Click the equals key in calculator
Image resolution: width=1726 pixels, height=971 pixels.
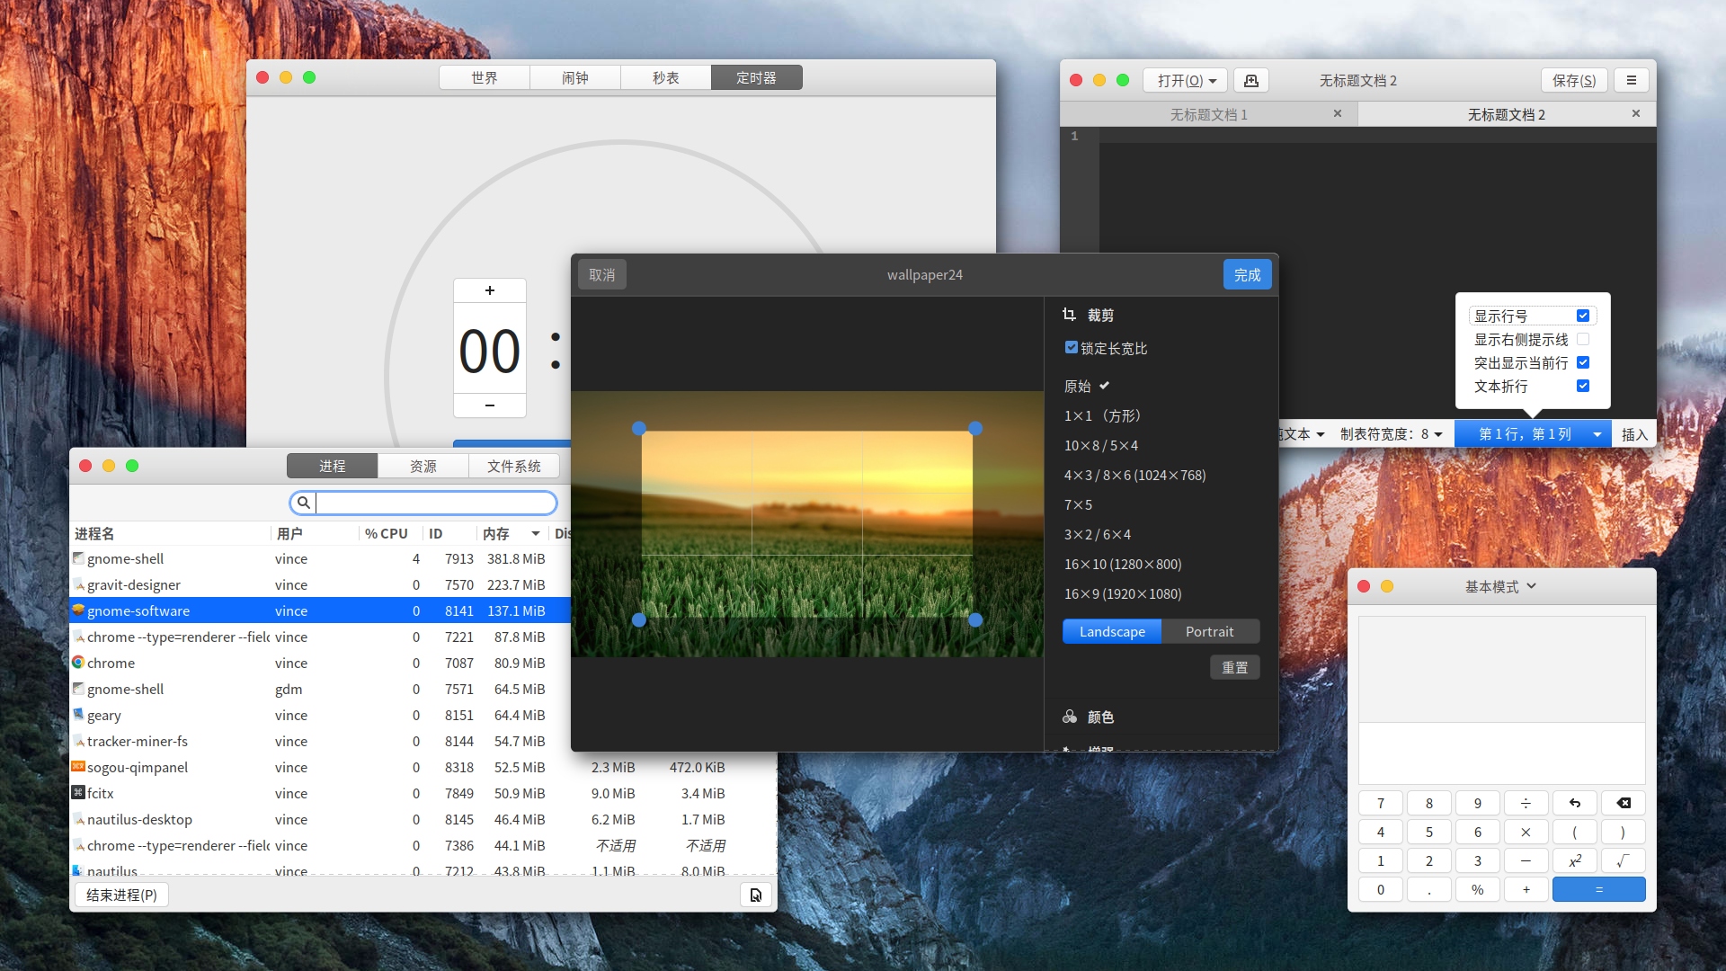(1598, 889)
